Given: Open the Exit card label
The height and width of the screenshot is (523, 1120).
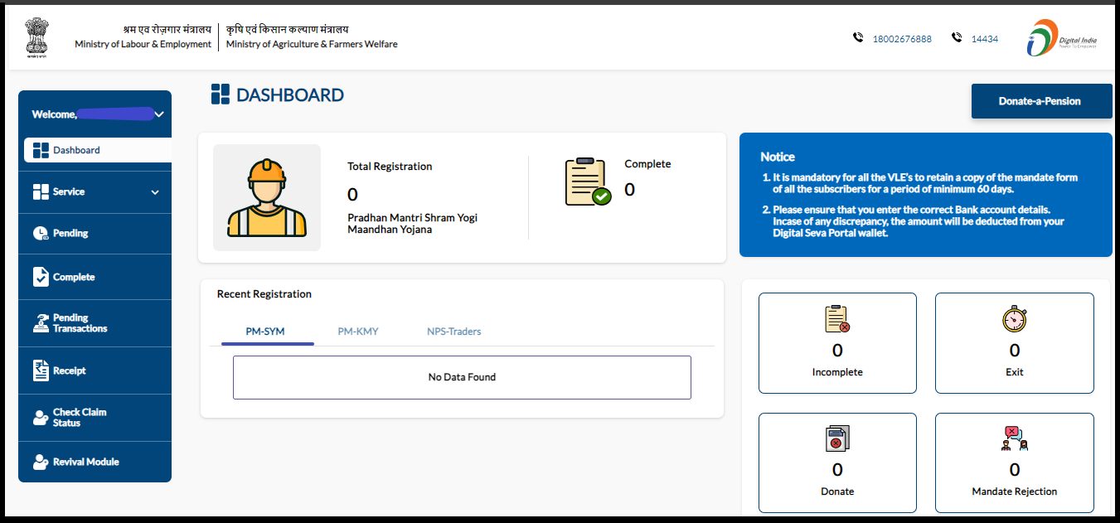Looking at the screenshot, I should tap(1015, 372).
